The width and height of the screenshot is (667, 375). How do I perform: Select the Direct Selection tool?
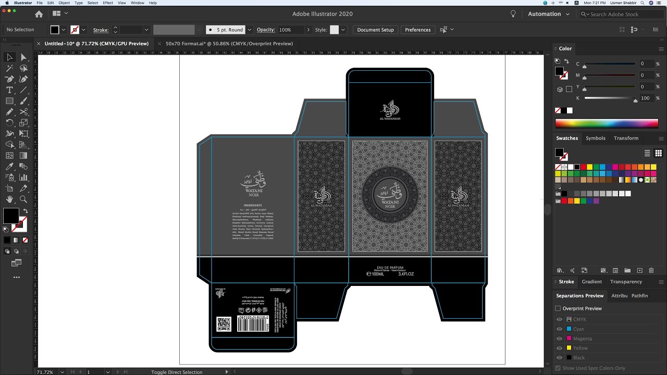tap(23, 57)
